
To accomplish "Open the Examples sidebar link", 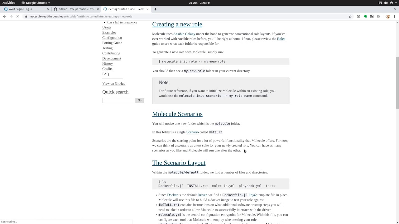I will click(x=109, y=32).
